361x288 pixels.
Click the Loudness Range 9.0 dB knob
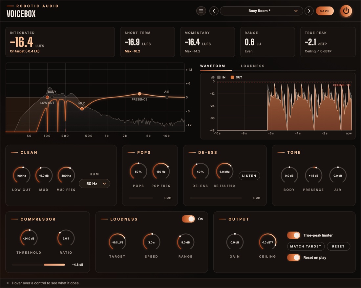click(185, 242)
